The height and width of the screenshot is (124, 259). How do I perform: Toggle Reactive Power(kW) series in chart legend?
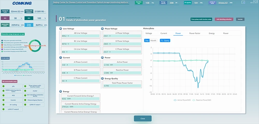pyautogui.click(x=202, y=100)
